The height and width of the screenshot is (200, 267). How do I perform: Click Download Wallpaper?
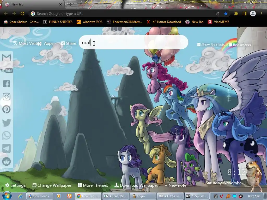[136, 185]
